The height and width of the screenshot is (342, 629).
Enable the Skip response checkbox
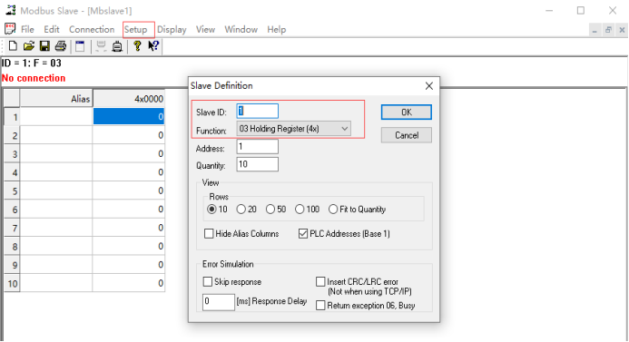207,281
